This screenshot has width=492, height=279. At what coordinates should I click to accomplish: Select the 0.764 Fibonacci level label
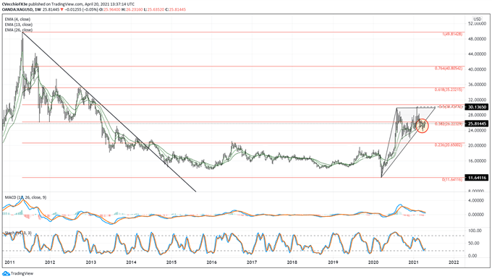click(x=449, y=69)
